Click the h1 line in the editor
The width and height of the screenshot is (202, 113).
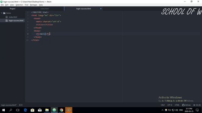coord(43,34)
